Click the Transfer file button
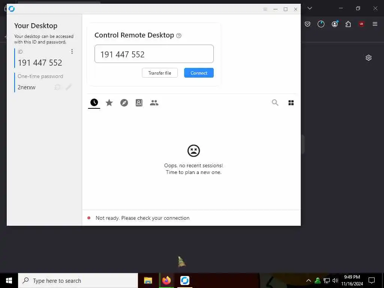 pyautogui.click(x=160, y=73)
